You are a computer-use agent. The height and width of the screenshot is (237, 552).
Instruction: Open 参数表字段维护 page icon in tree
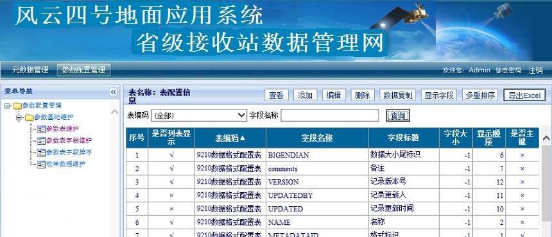[41, 141]
